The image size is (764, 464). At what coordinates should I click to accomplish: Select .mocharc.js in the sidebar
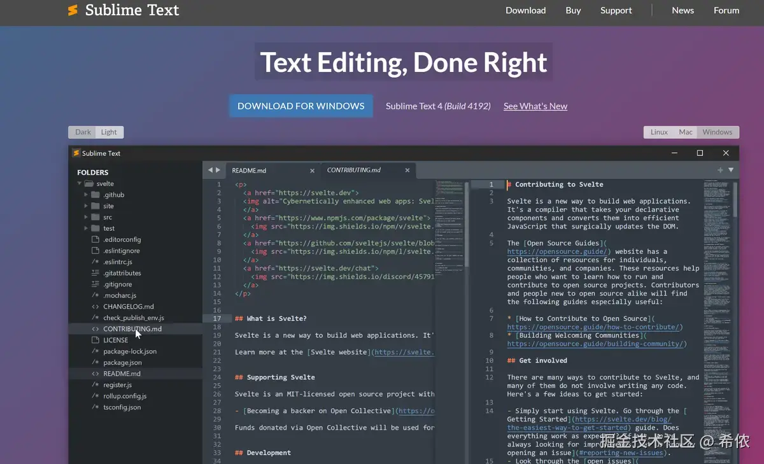click(120, 295)
